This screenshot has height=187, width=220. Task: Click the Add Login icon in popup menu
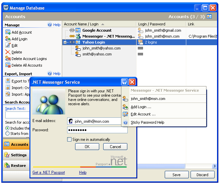click(125, 107)
